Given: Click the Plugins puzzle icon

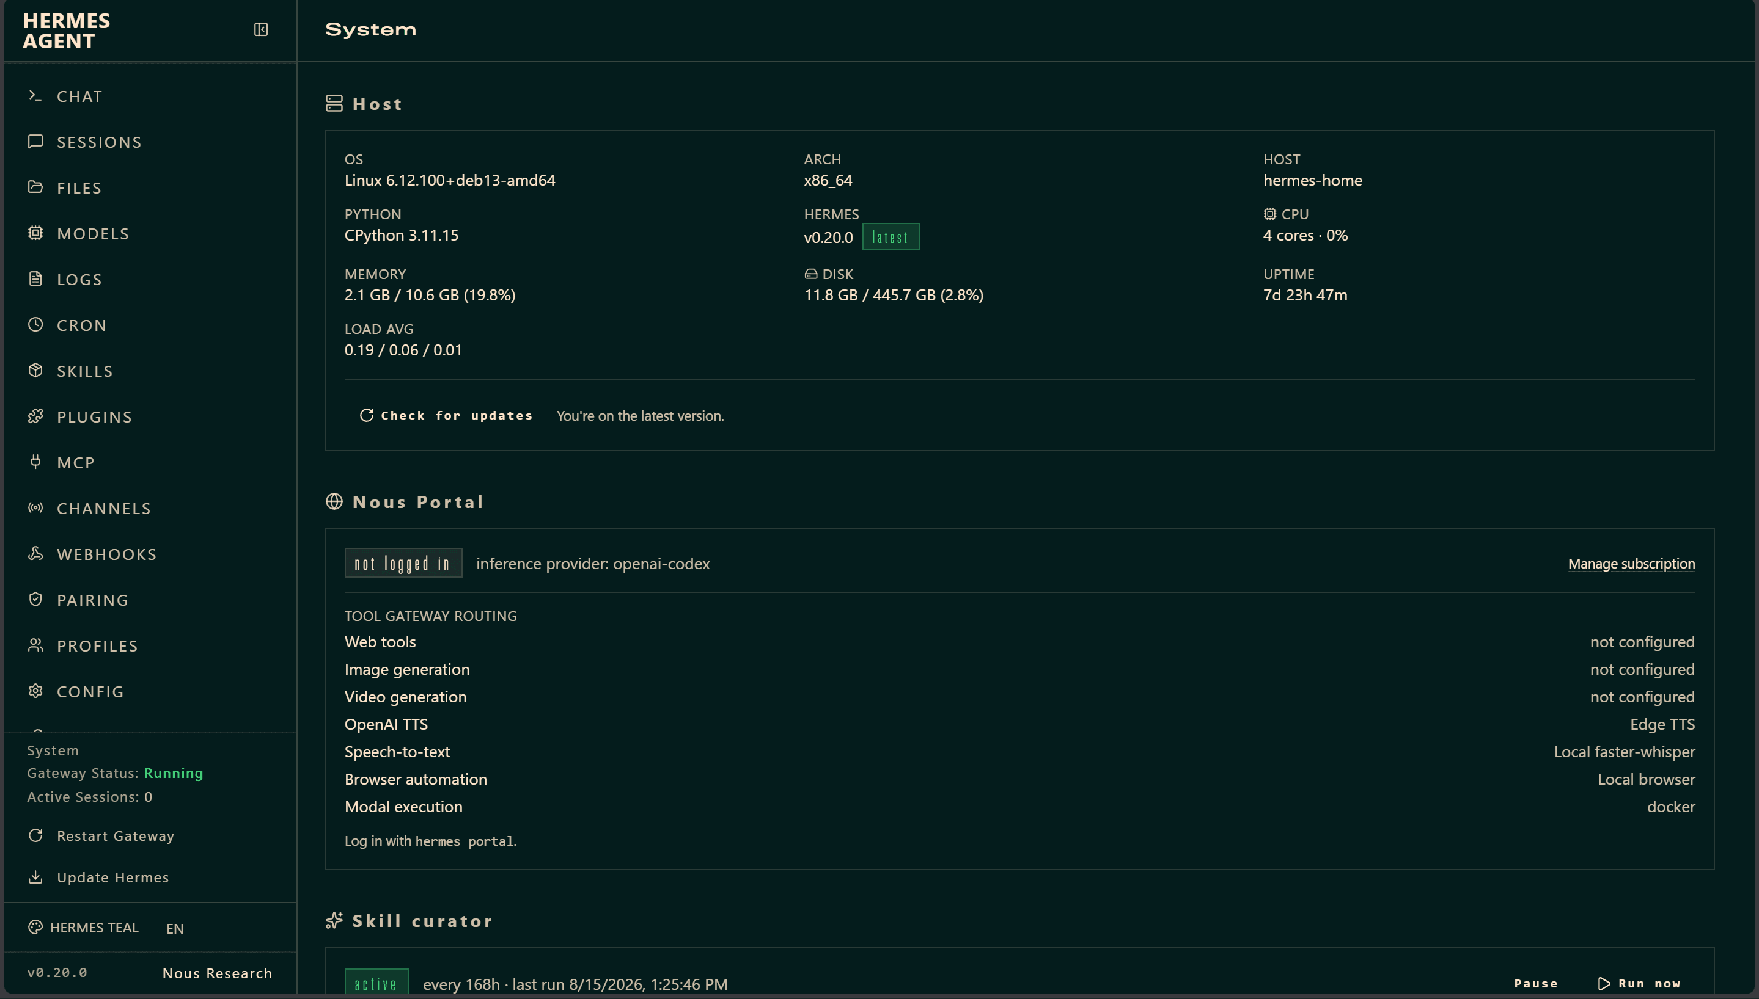Looking at the screenshot, I should 35,416.
